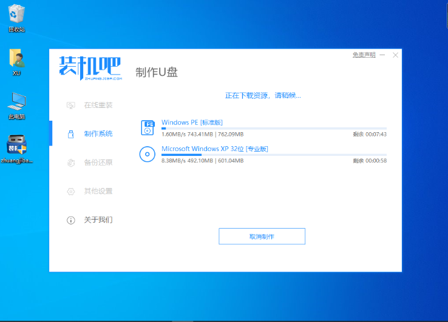Select 制作系统 in the sidebar
Image resolution: width=448 pixels, height=322 pixels.
click(98, 133)
